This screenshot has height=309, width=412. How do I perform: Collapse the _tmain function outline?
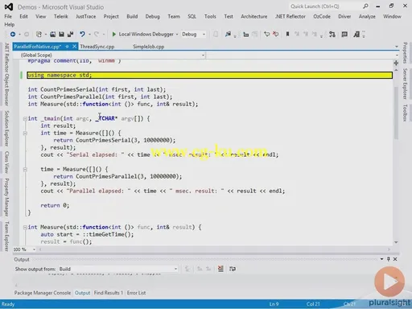(x=25, y=118)
